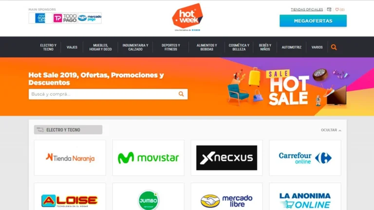The height and width of the screenshot is (210, 374).
Task: Click the magnifier icon inside the search box
Action: pyautogui.click(x=181, y=94)
